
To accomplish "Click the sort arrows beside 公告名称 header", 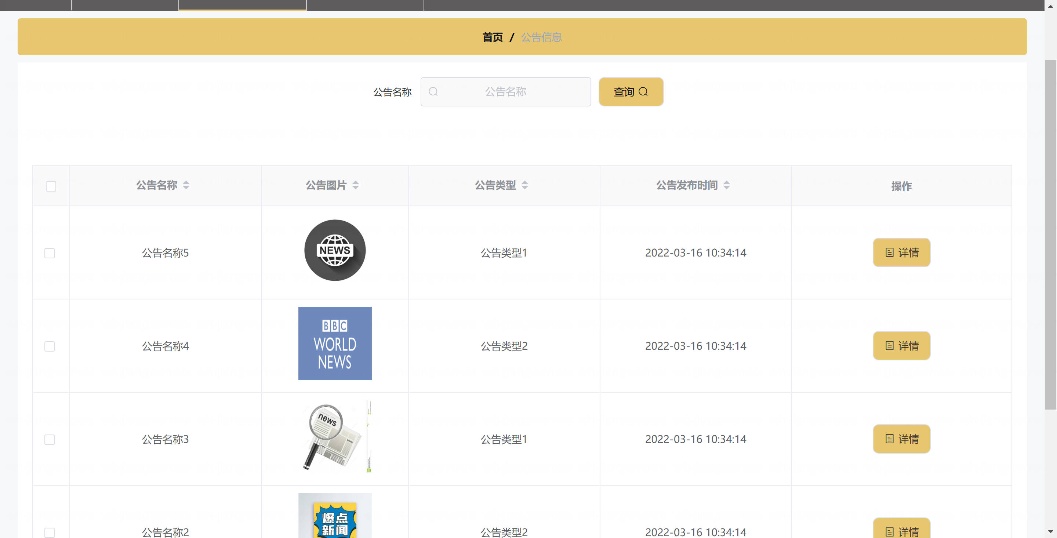I will pos(186,185).
